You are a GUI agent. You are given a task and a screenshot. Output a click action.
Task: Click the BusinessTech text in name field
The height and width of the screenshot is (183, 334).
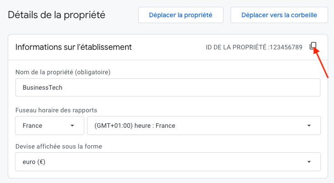coord(43,87)
